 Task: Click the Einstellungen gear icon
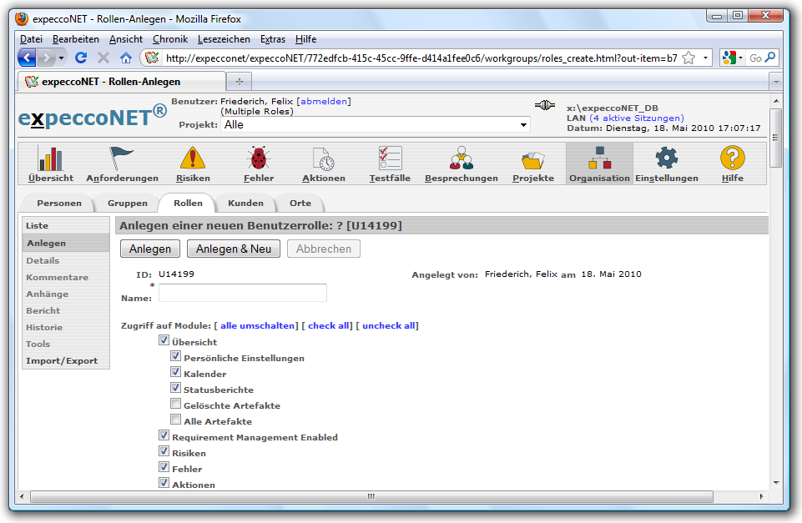coord(666,158)
